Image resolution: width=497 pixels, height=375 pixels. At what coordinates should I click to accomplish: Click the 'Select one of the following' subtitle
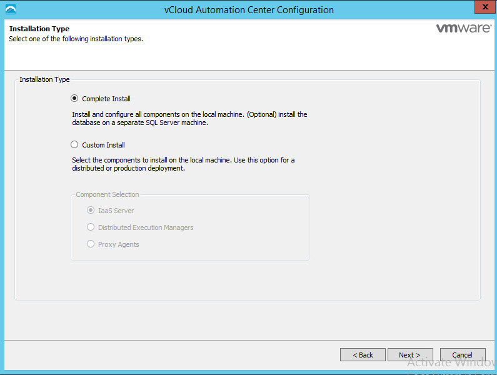tap(76, 39)
